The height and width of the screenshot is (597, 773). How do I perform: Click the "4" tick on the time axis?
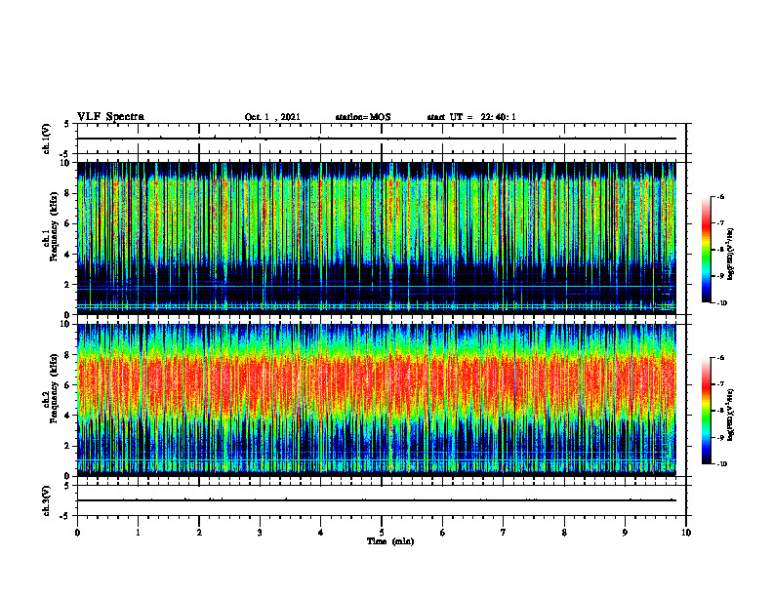click(x=321, y=533)
